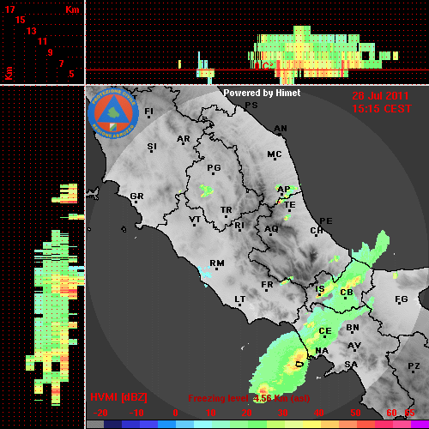Select the PZ city label
Screen dimensions: 429x429
[414, 366]
